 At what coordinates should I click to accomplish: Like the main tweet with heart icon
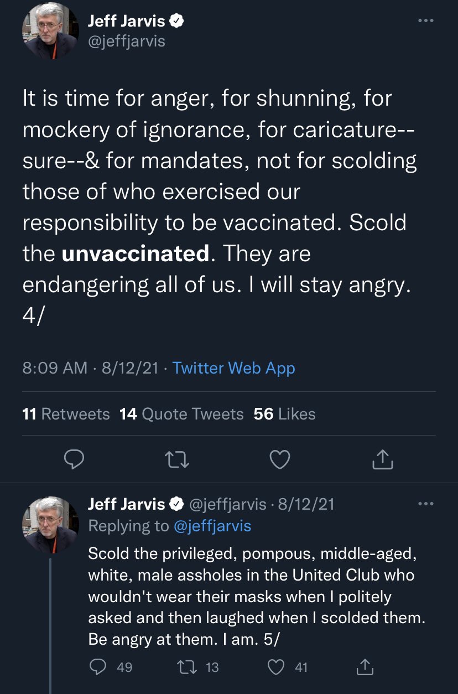click(280, 458)
